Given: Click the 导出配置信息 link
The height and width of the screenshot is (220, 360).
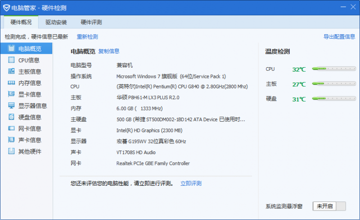Looking at the screenshot, I should point(339,37).
